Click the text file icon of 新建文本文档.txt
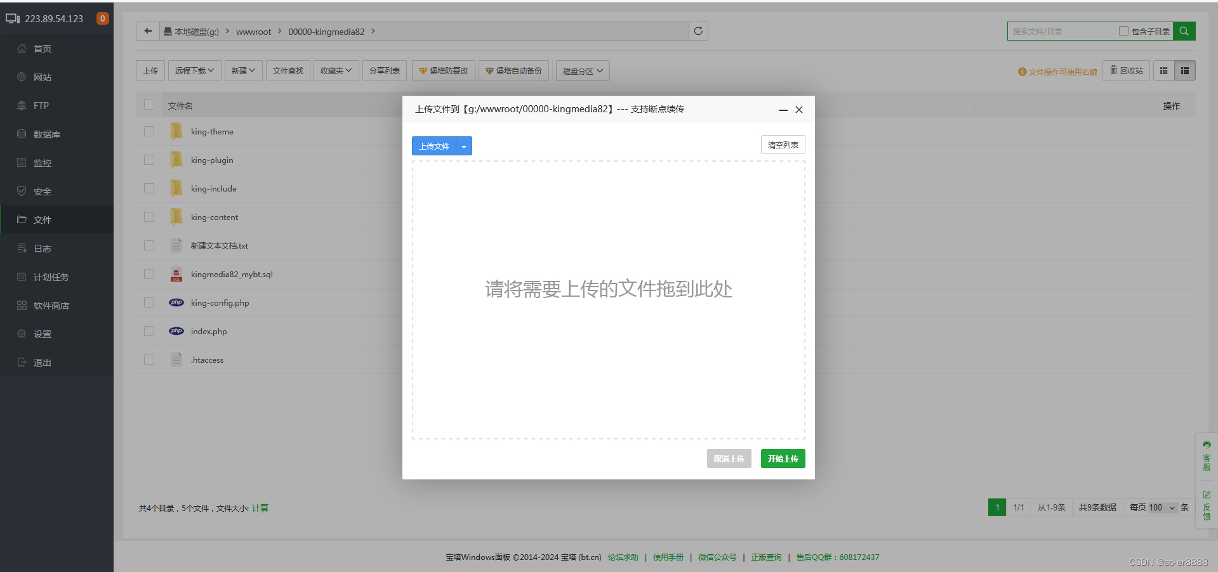 (x=176, y=245)
